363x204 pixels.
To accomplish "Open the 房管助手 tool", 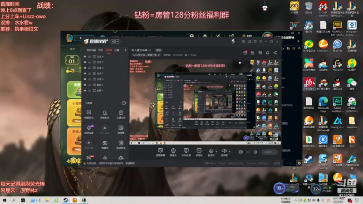I will point(105,115).
